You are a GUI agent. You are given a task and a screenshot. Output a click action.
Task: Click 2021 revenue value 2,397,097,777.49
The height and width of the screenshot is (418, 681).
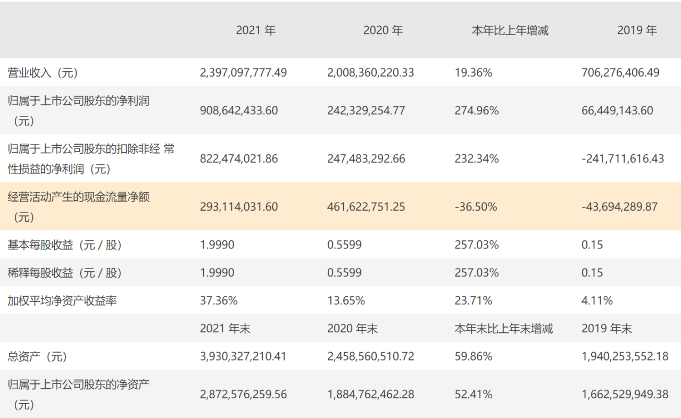243,72
